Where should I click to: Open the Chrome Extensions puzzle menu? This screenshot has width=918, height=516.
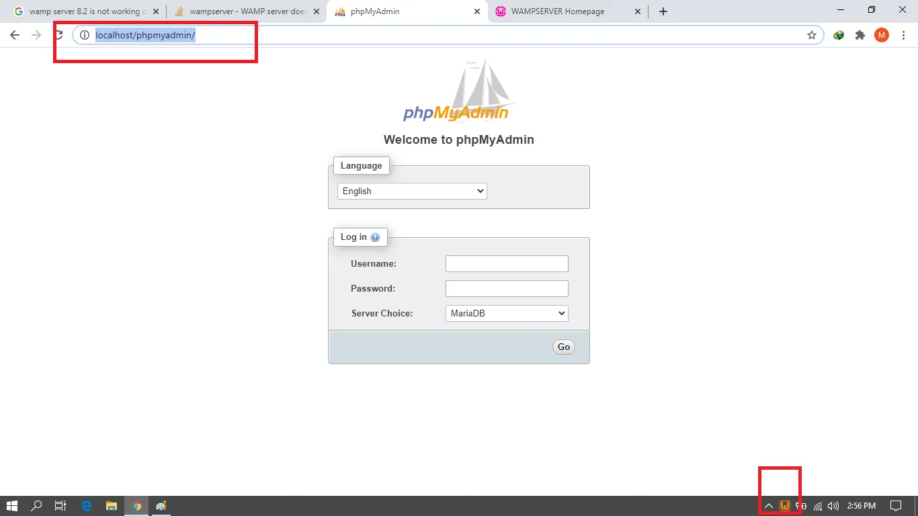tap(860, 35)
